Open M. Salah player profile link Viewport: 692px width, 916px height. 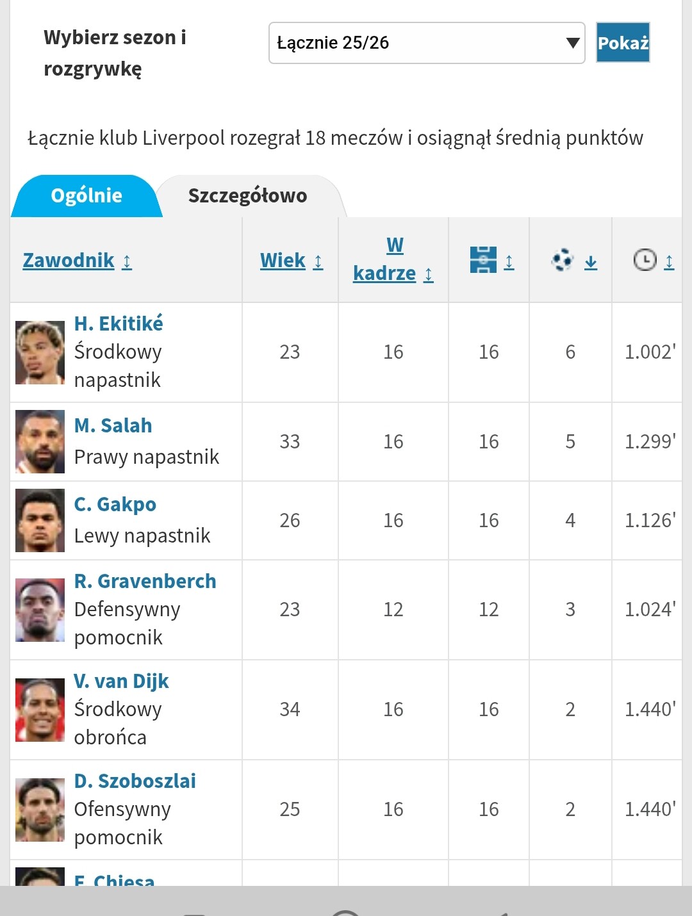(113, 425)
